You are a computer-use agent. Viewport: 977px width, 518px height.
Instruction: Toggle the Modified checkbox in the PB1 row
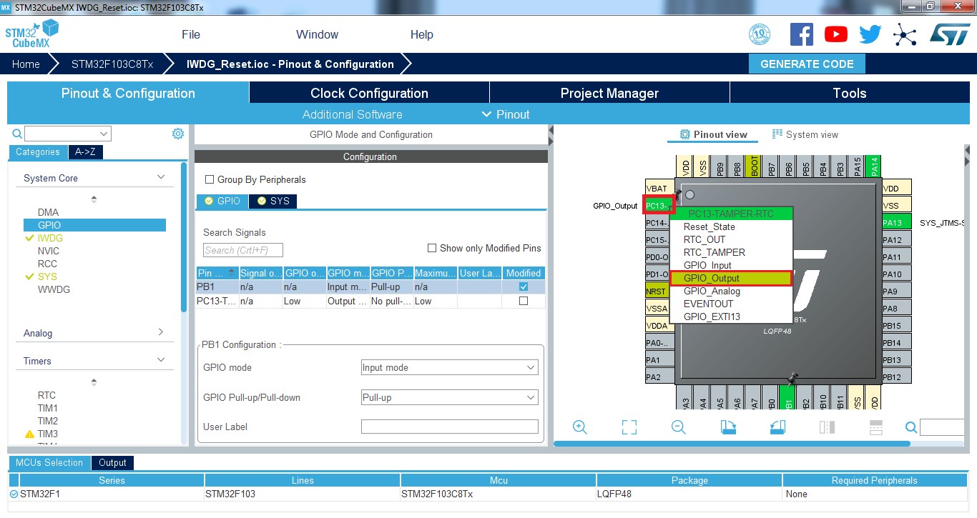[524, 287]
